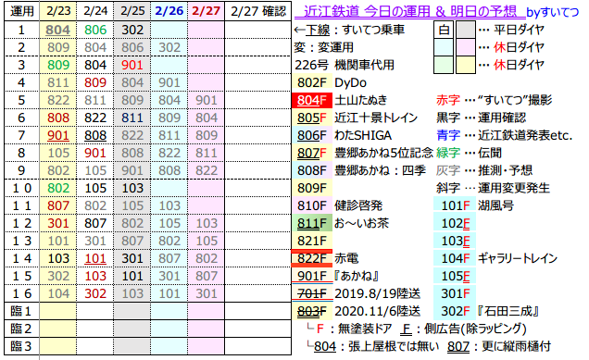The image size is (589, 360).
Task: Click red 302 in operation row 16
Action: tap(95, 294)
